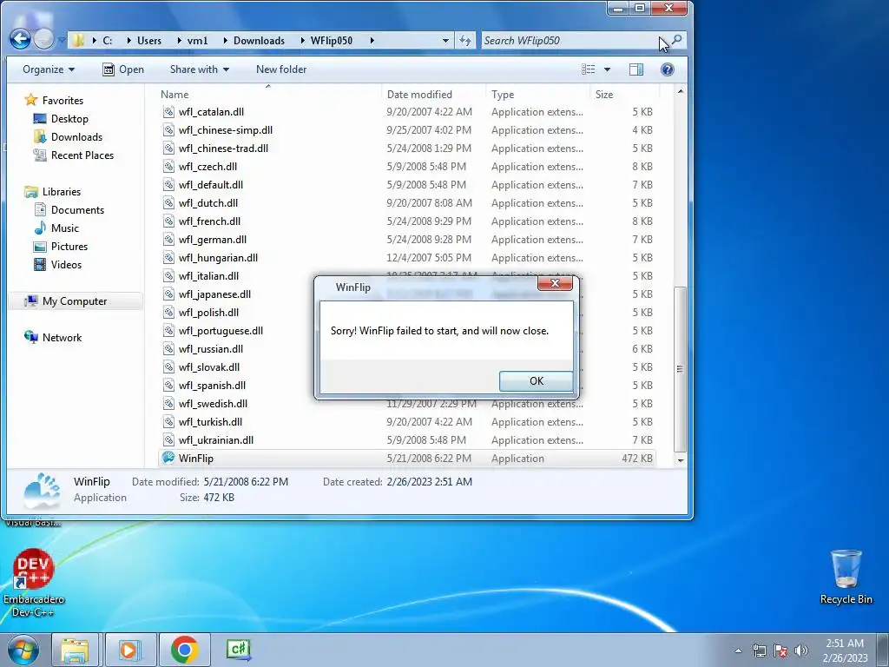
Task: Open the Share with menu
Action: [200, 69]
